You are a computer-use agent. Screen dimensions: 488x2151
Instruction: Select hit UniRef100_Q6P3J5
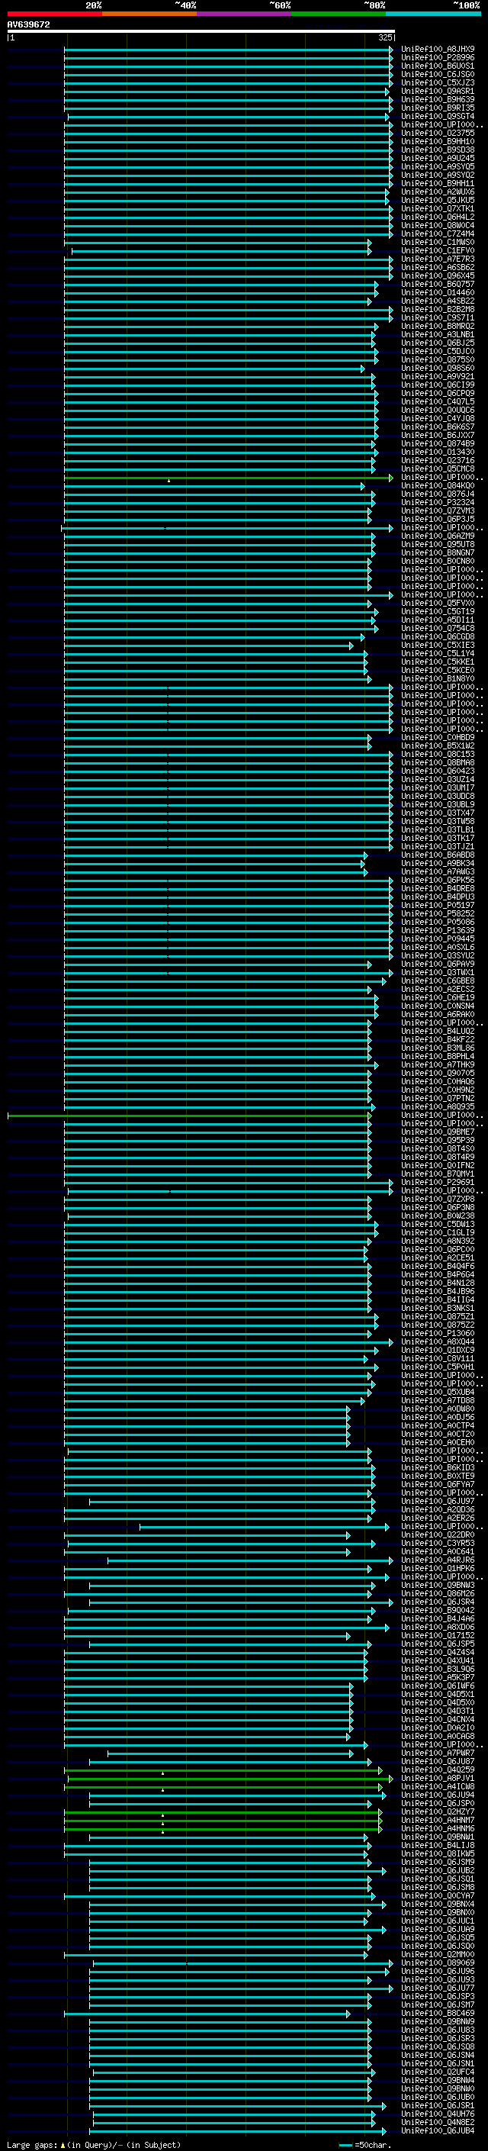point(438,520)
